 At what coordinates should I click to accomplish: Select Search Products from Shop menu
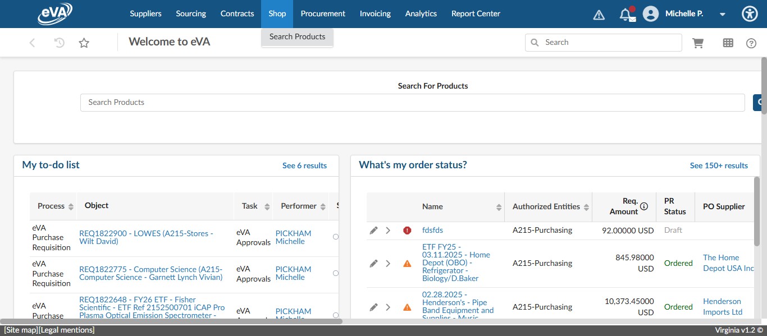[x=297, y=37]
